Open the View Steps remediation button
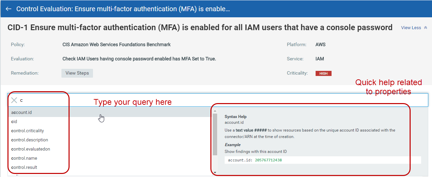Screen dimensions: 432x177 click(77, 73)
